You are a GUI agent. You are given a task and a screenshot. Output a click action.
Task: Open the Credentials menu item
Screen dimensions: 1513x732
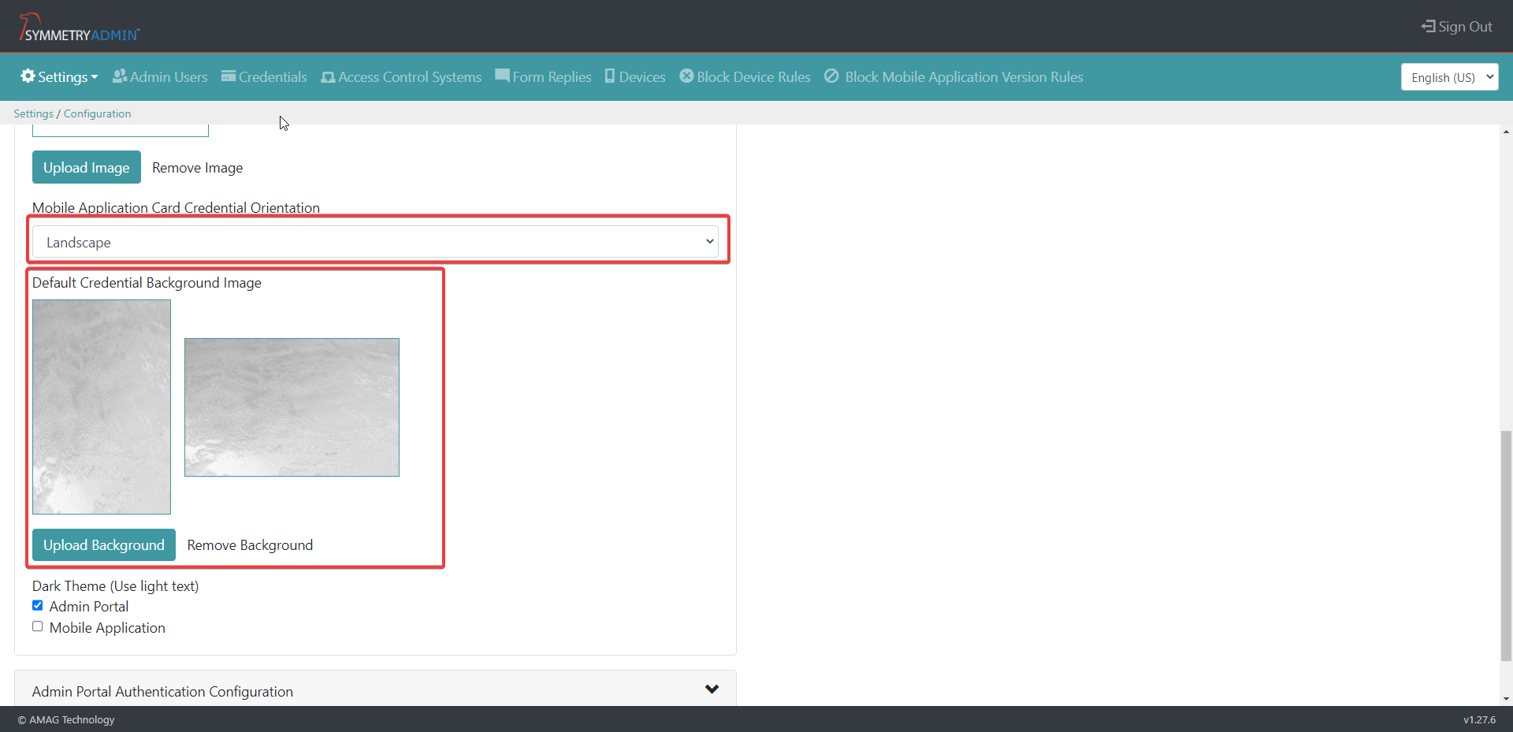[264, 76]
